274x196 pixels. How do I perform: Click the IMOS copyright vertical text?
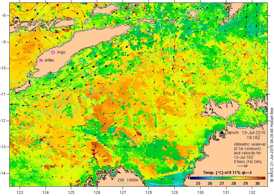[272, 145]
